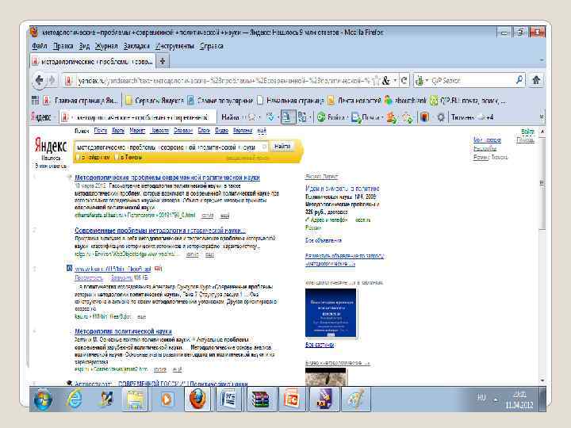Click the Почта mail icon in Yandex bar

(355, 117)
